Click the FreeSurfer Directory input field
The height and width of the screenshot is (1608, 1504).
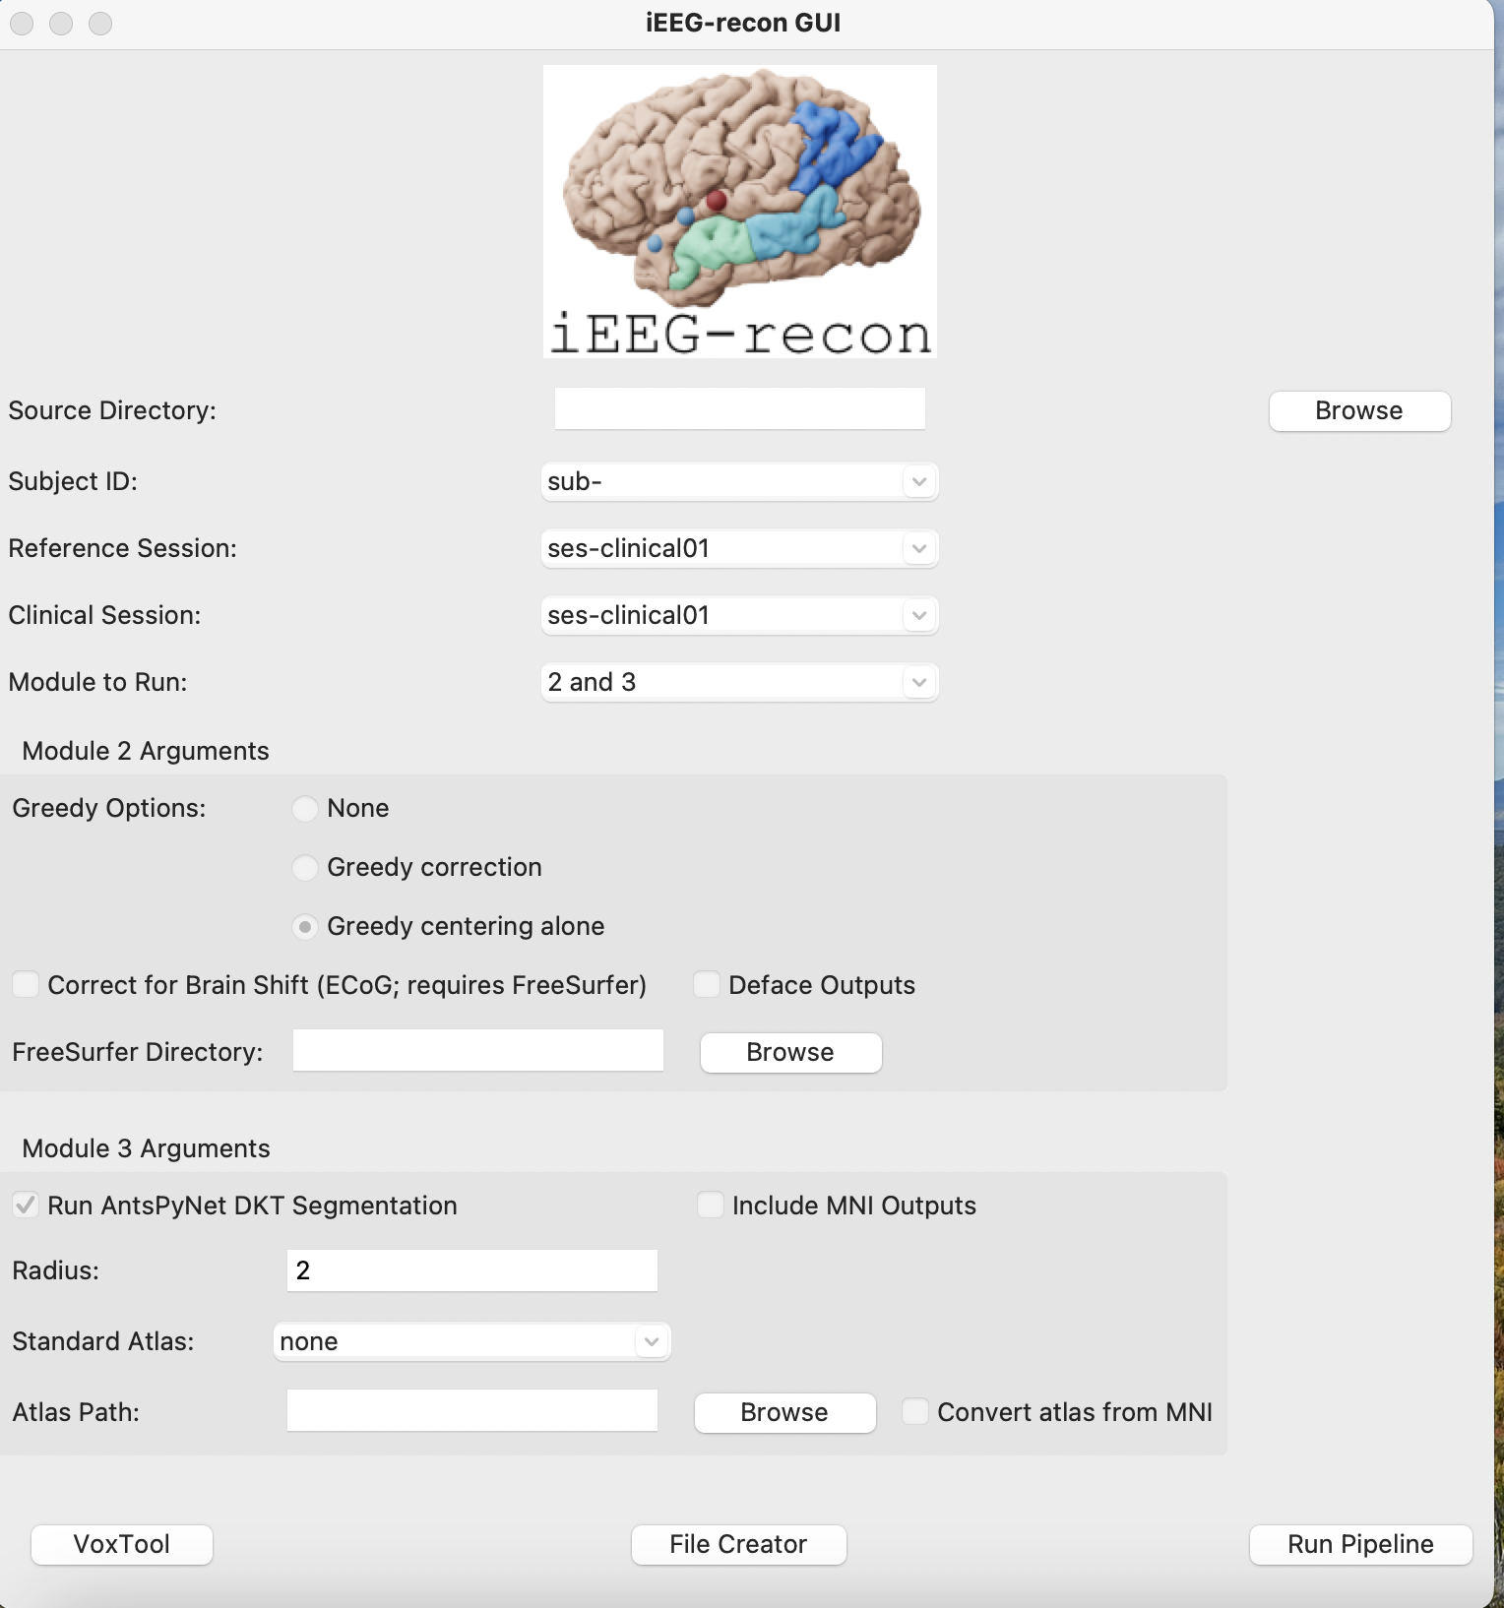[x=477, y=1050]
